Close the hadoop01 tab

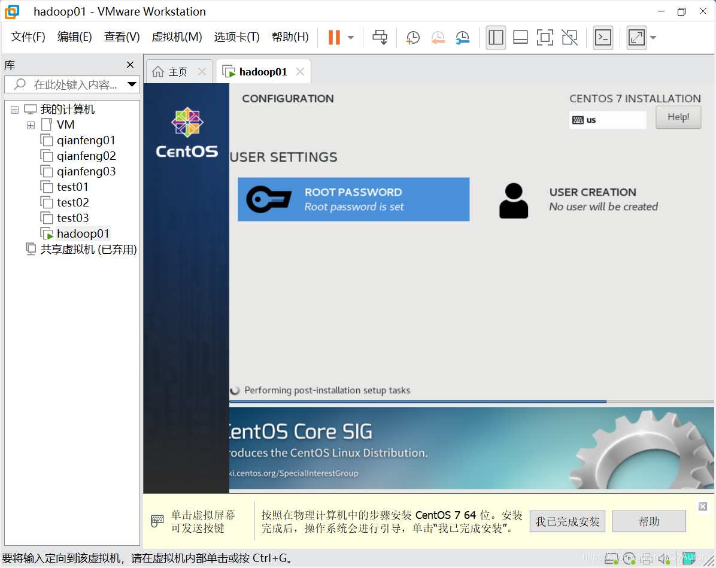(x=300, y=72)
